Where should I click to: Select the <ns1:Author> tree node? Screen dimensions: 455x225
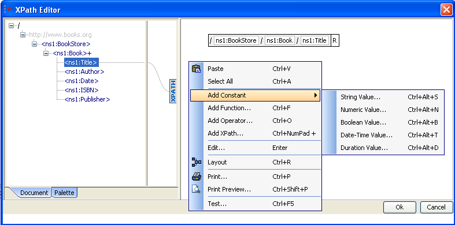pyautogui.click(x=84, y=72)
